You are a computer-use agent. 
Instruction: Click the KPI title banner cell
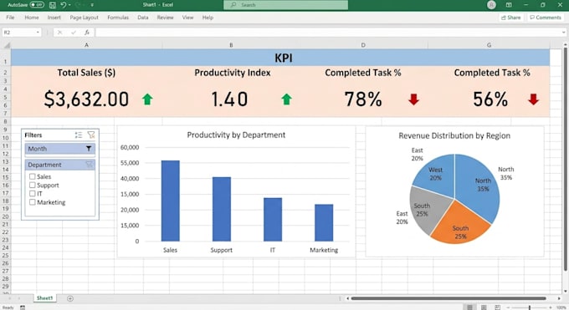coord(280,58)
